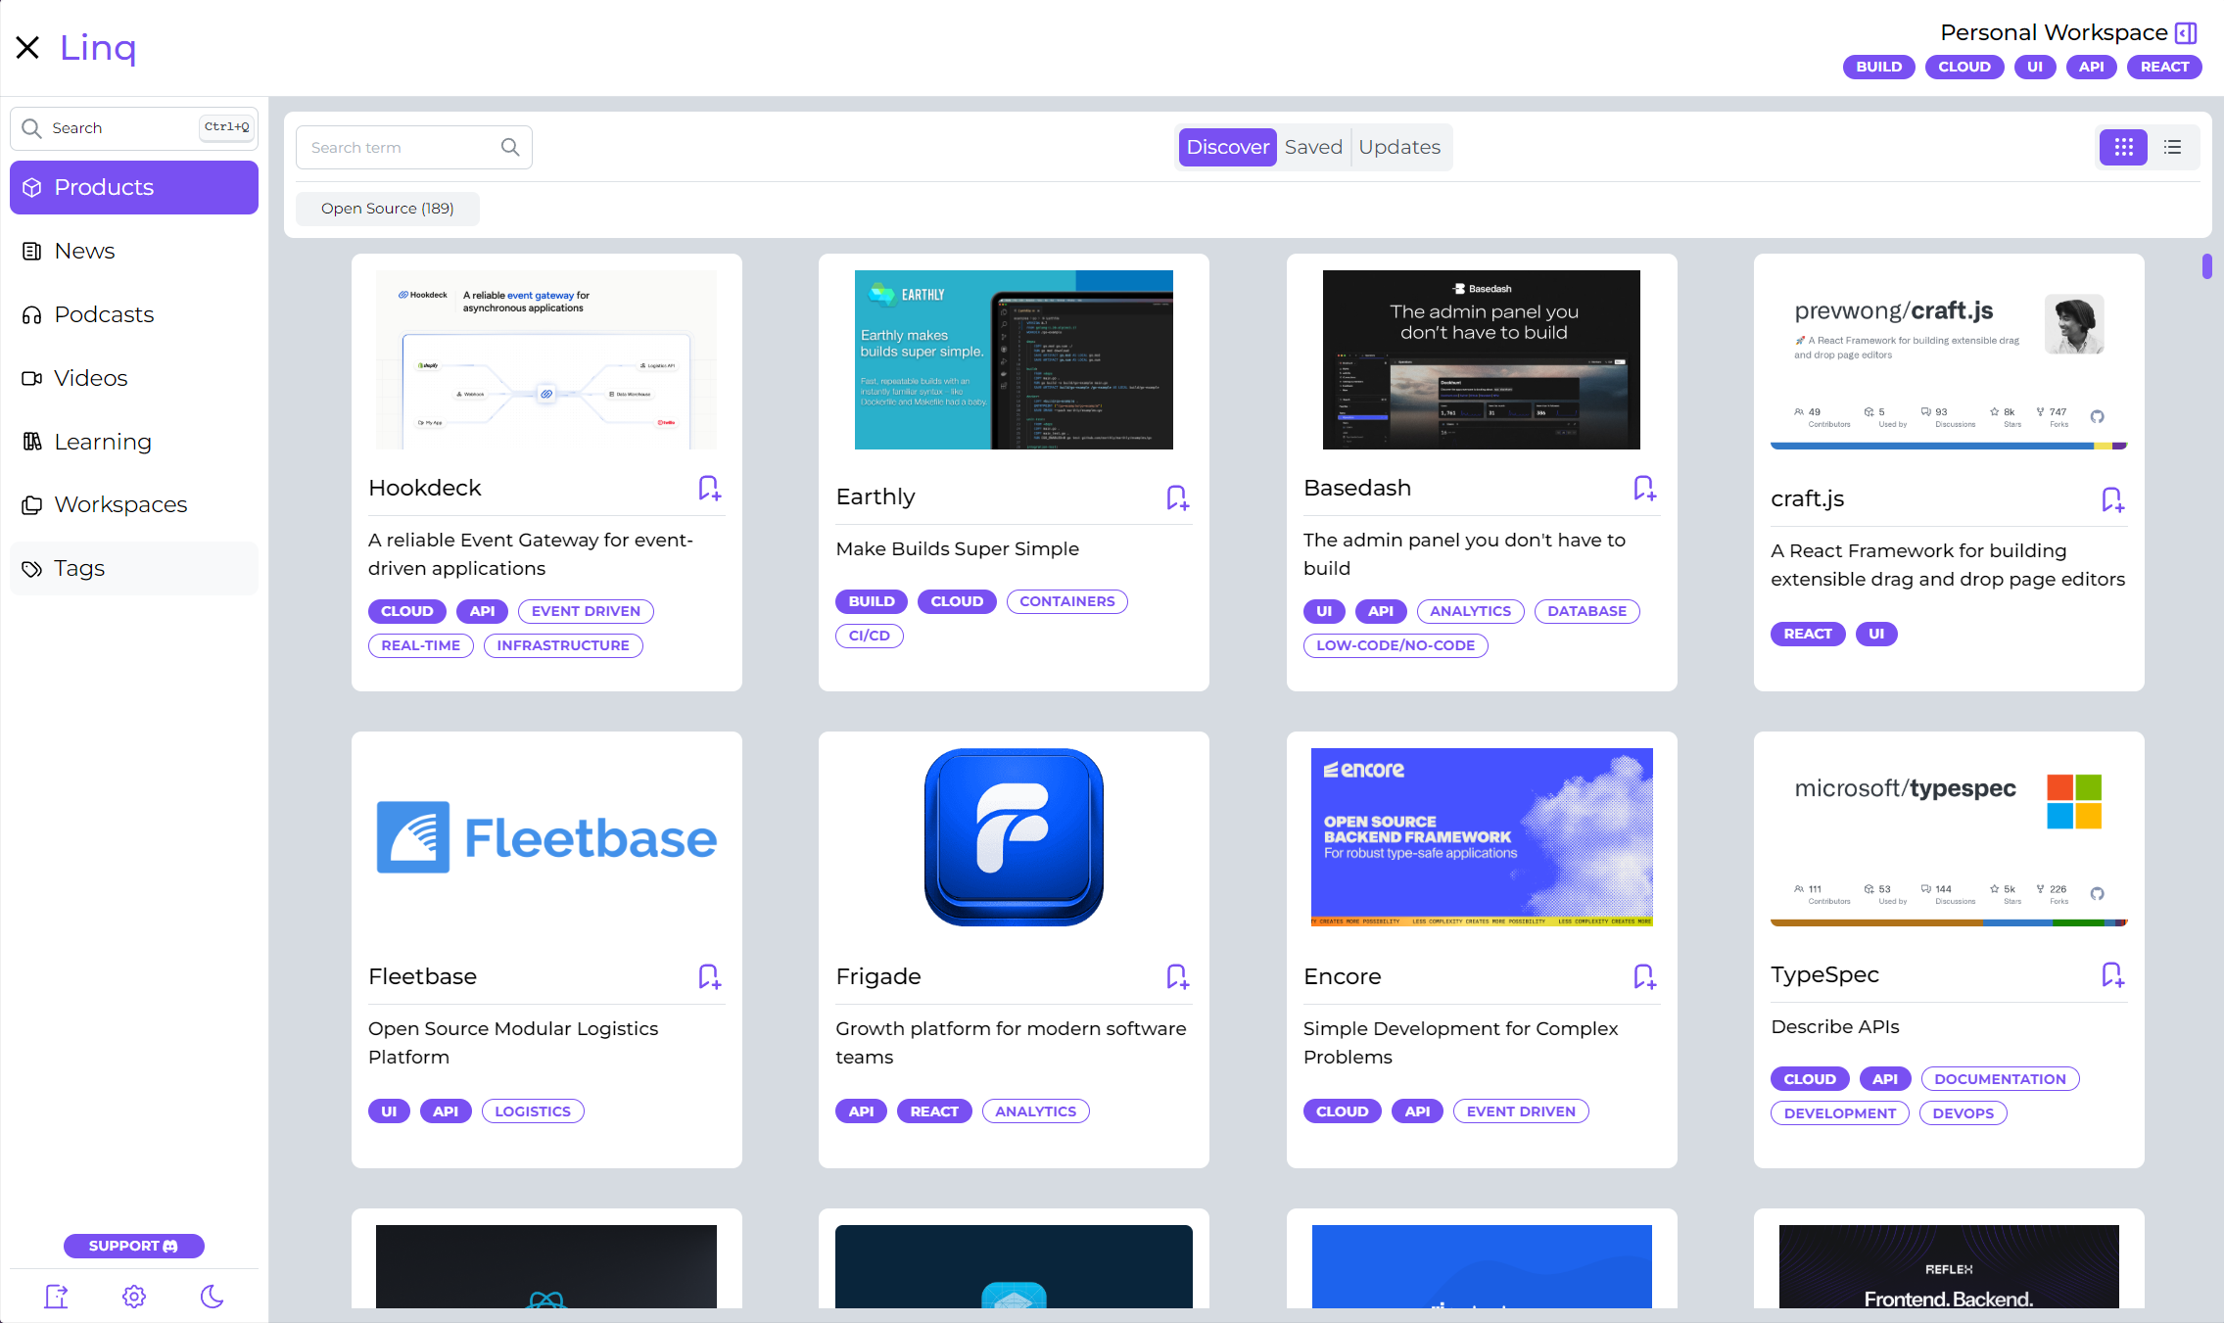Collapse the Personal Workspace panel
Viewport: 2224px width, 1323px height.
(x=2186, y=33)
